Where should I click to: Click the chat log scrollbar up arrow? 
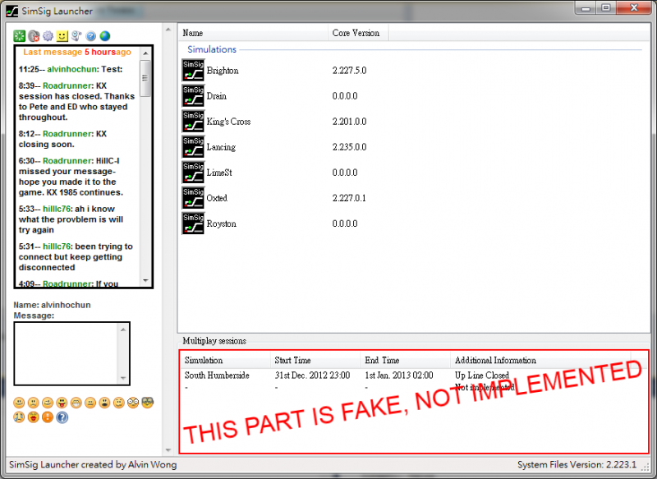click(145, 53)
